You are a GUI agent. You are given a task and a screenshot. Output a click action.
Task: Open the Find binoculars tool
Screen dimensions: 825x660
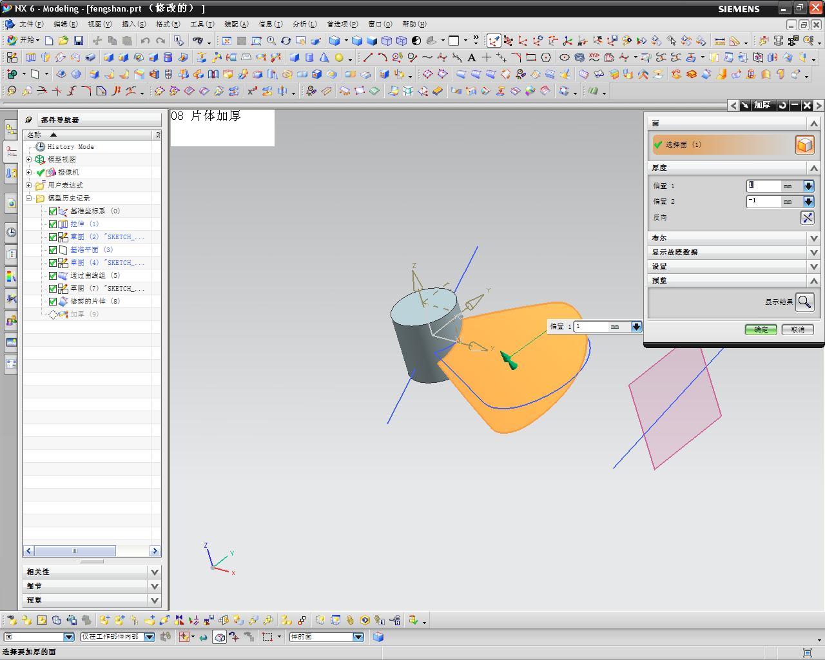tap(197, 41)
